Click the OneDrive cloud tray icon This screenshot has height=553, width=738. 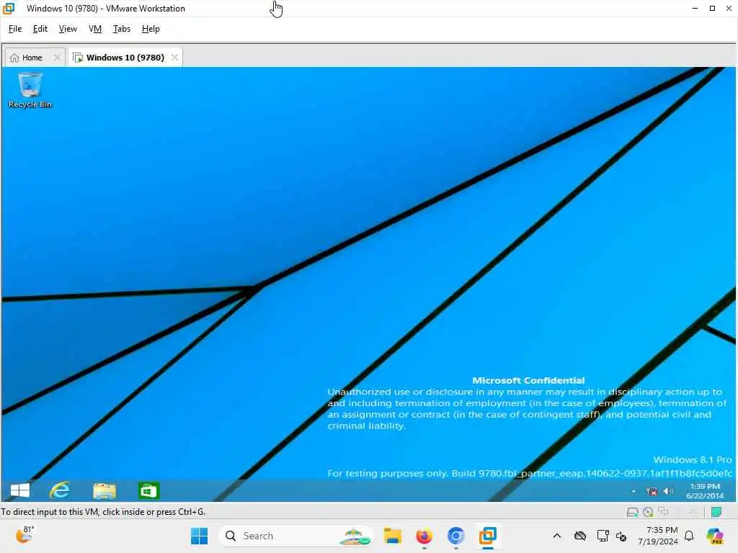coord(580,536)
